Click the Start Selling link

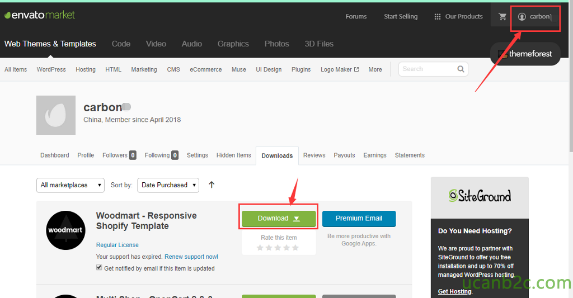[x=401, y=16]
